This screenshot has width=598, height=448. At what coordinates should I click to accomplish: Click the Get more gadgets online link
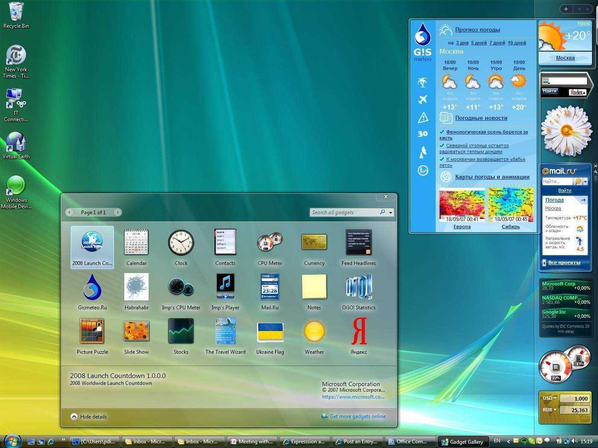(358, 416)
